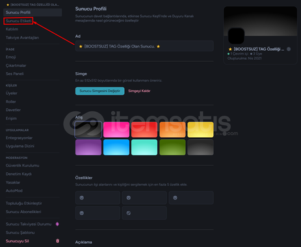
Task: Open Entegrasyonlar page
Action: tap(19, 138)
